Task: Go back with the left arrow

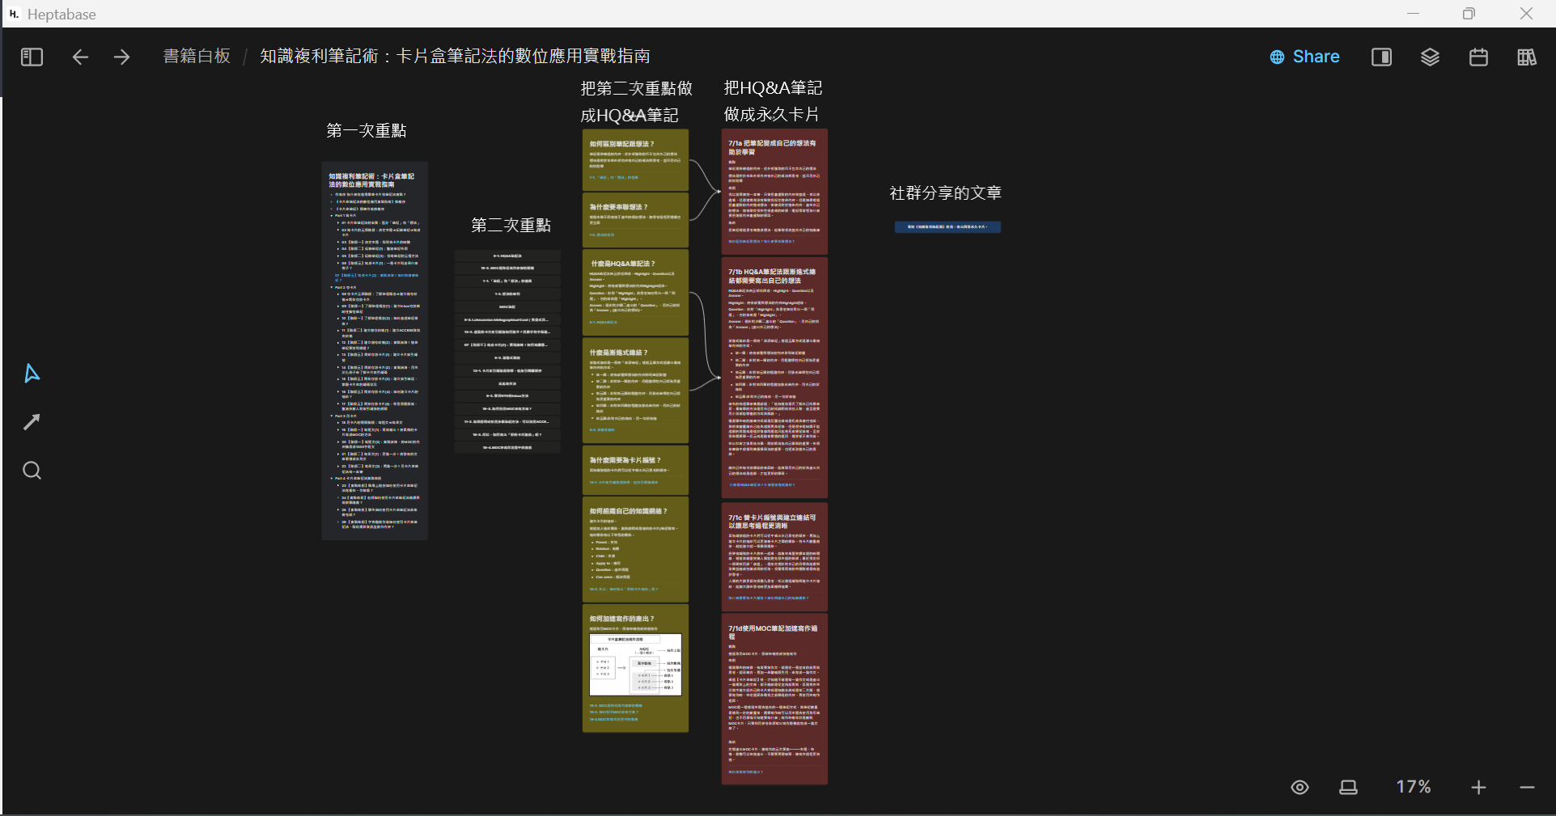Action: pos(80,57)
